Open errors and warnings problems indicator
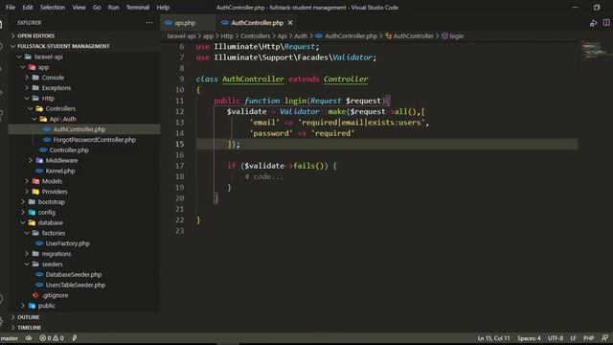Image resolution: width=613 pixels, height=345 pixels. pos(51,338)
